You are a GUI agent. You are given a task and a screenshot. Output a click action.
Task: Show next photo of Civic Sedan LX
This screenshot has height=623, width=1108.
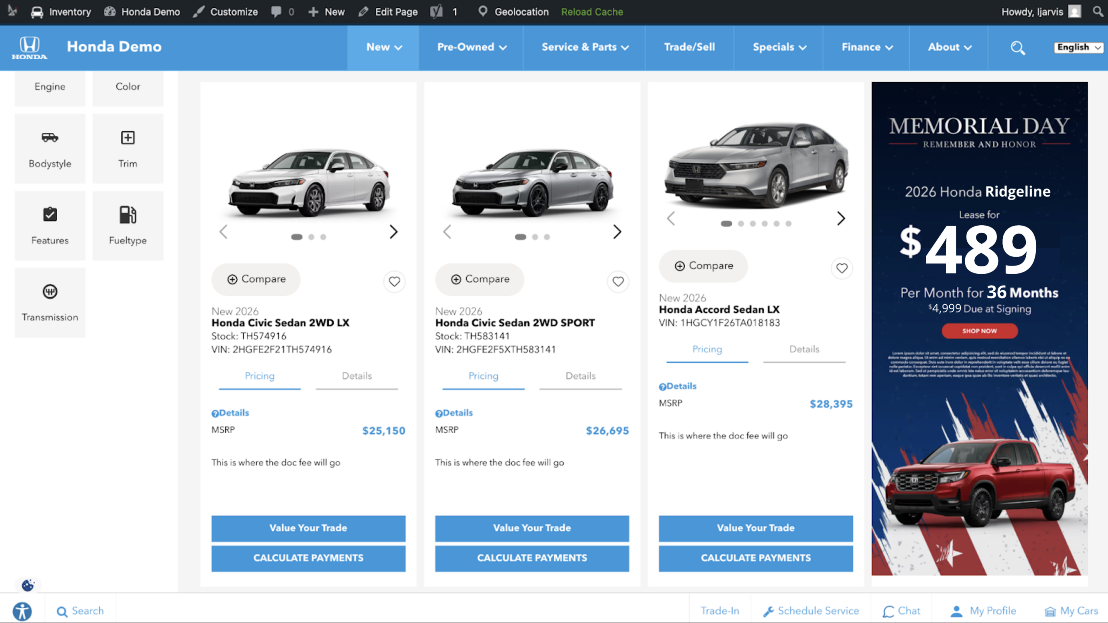tap(393, 232)
